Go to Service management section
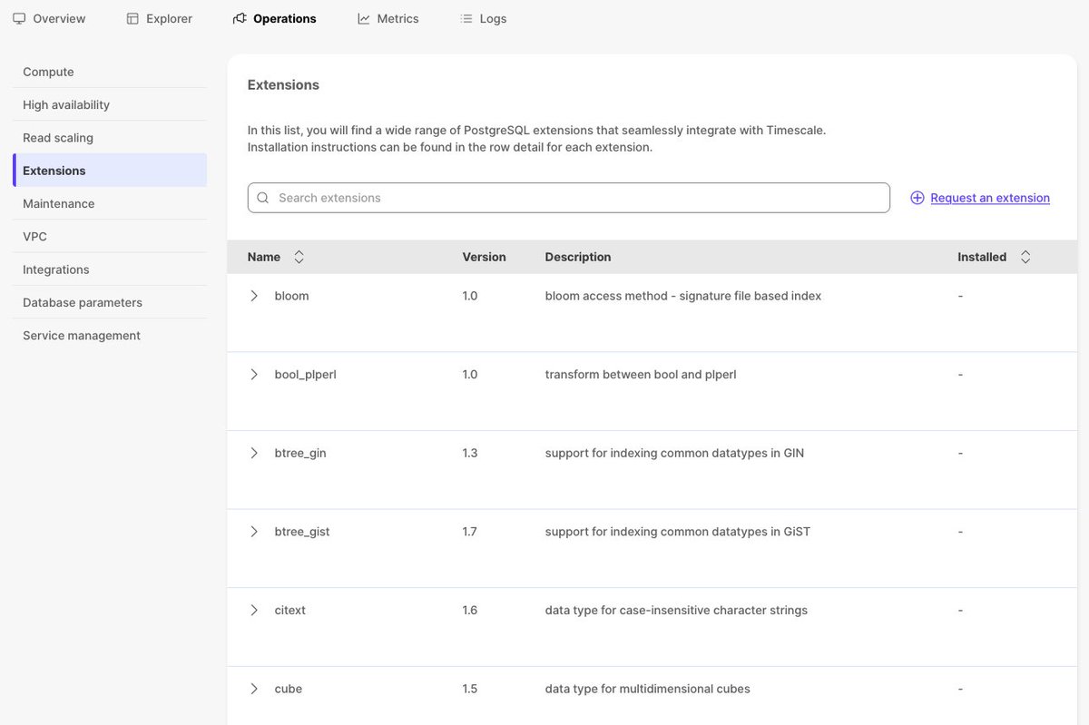The image size is (1089, 725). point(82,336)
